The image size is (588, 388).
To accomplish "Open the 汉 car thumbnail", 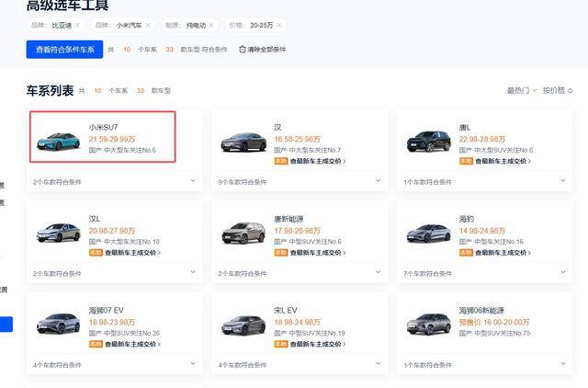I will tap(243, 142).
